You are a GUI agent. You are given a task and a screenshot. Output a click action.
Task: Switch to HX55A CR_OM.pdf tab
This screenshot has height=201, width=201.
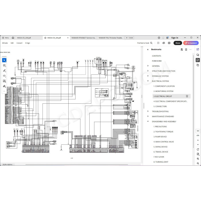(x=24, y=38)
